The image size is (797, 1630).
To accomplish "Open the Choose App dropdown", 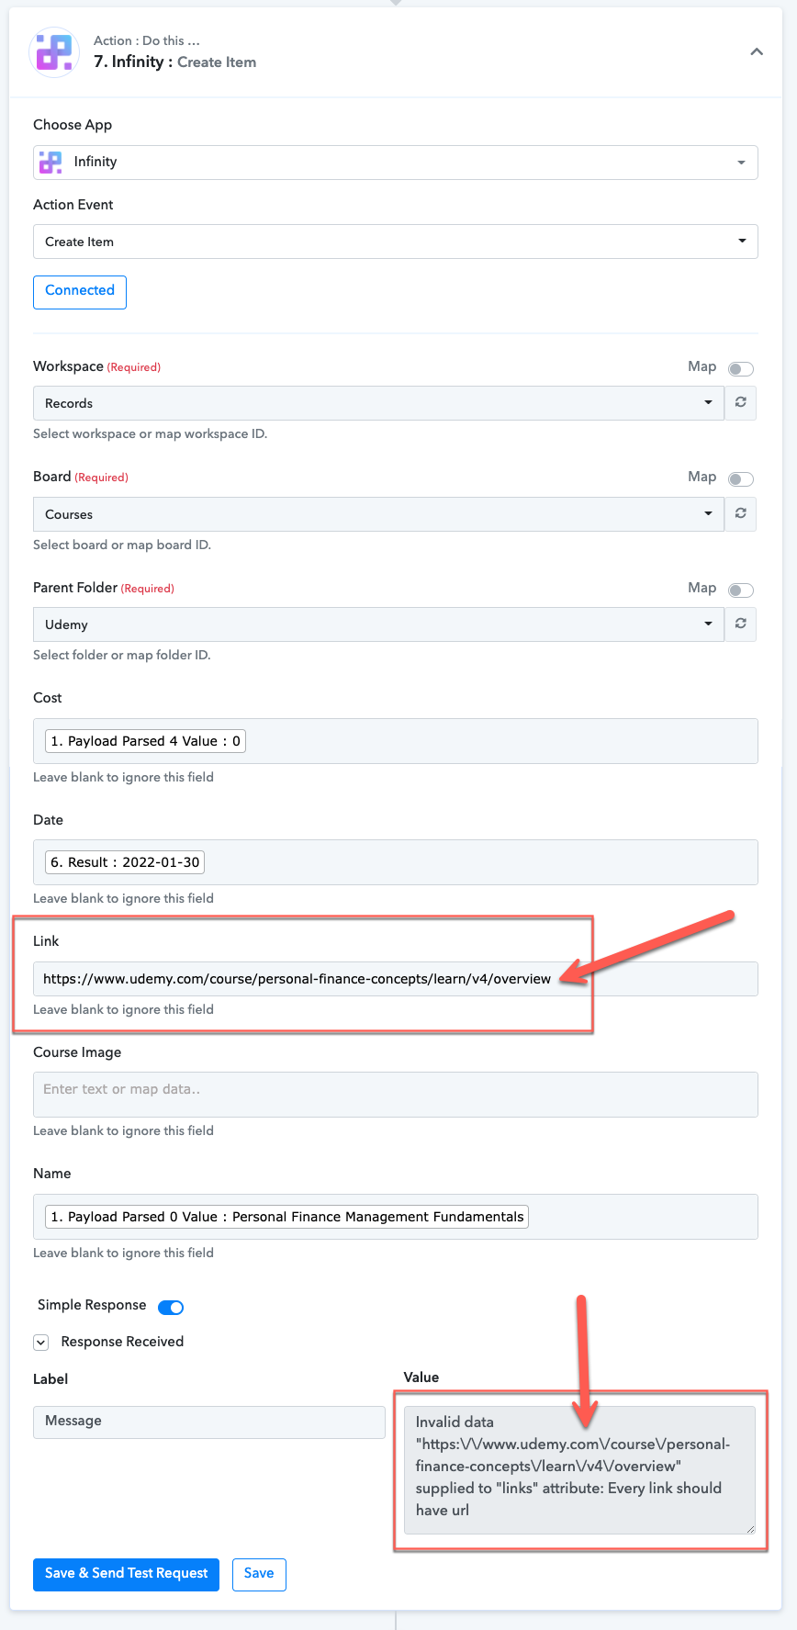I will (x=396, y=163).
